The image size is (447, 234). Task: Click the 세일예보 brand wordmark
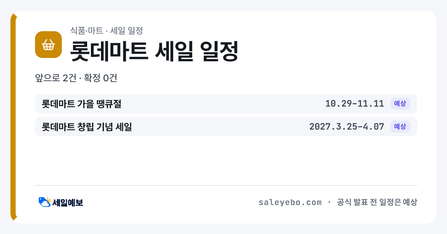tap(67, 202)
